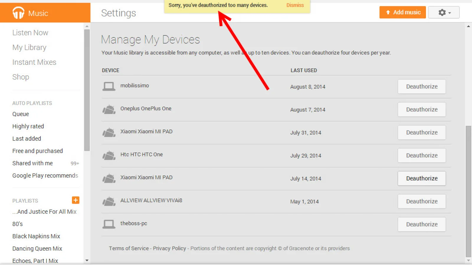Open Listen Now in sidebar
The image size is (472, 265).
coord(30,33)
